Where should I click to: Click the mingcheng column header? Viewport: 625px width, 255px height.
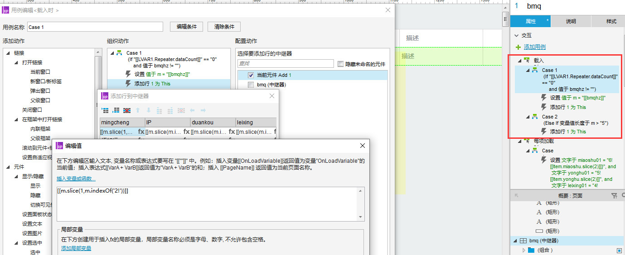point(122,123)
